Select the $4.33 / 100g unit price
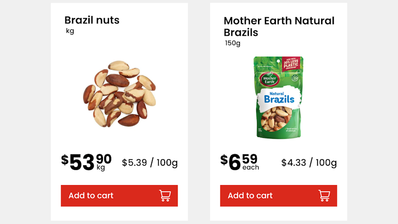This screenshot has height=224, width=398. tap(309, 163)
